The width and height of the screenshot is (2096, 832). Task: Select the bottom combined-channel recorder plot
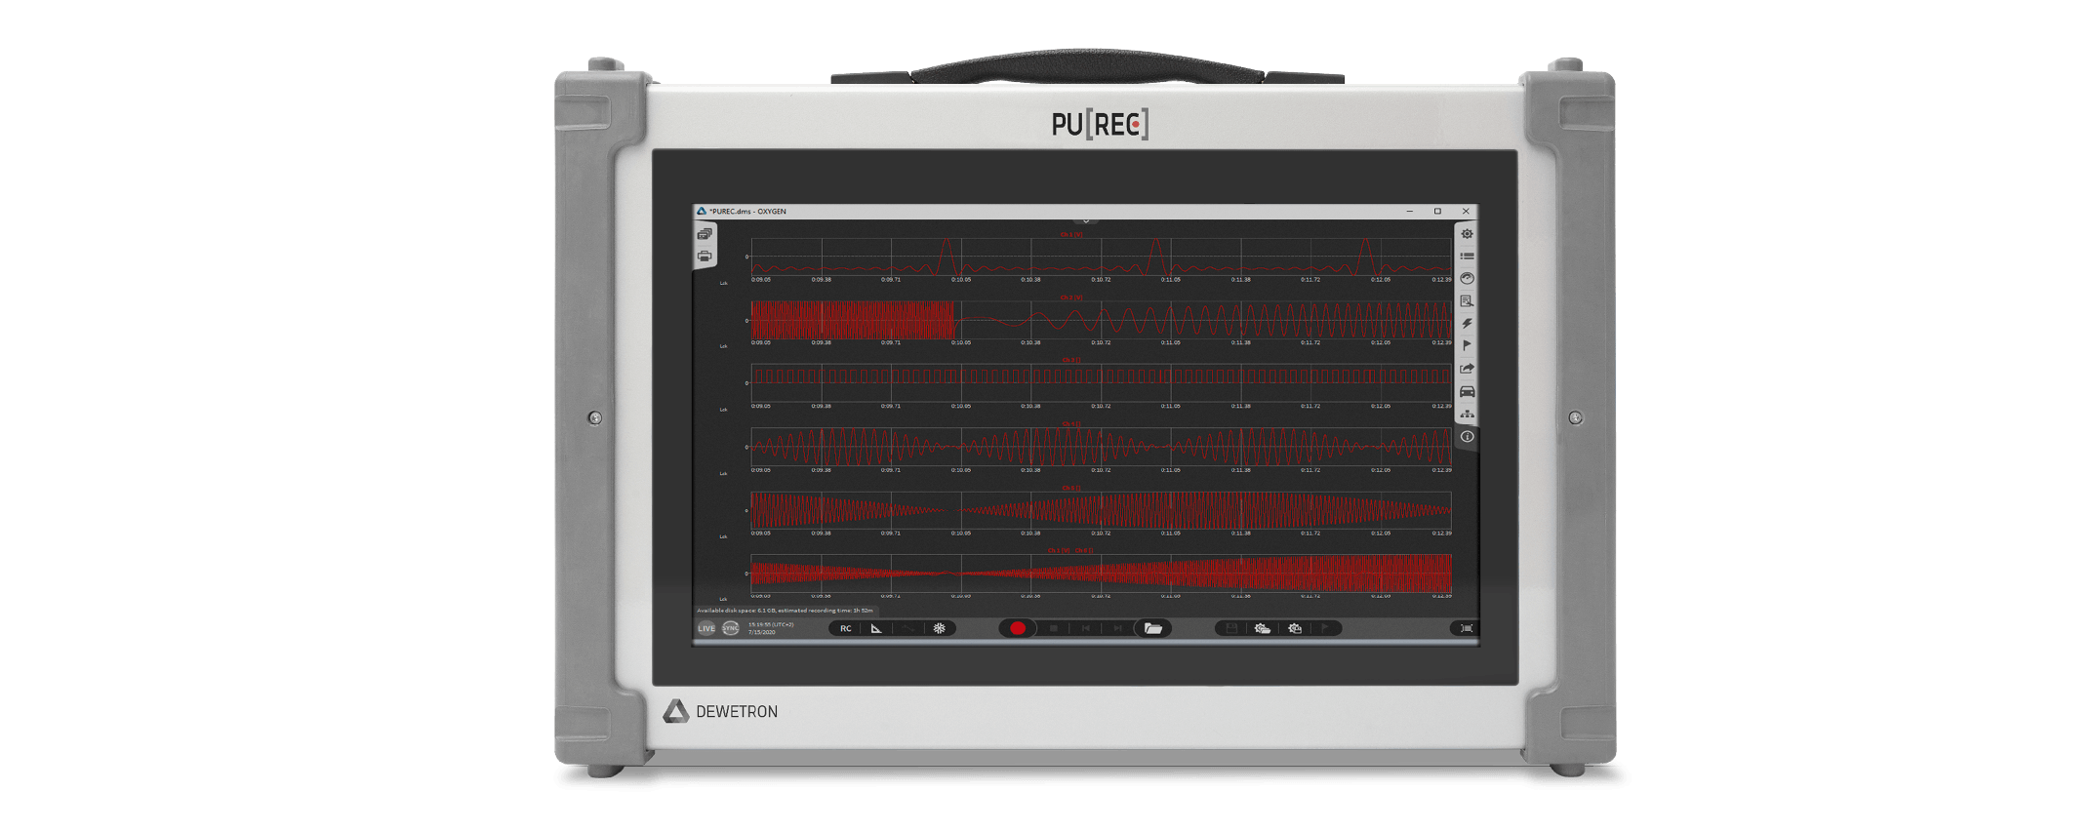tap(1101, 574)
